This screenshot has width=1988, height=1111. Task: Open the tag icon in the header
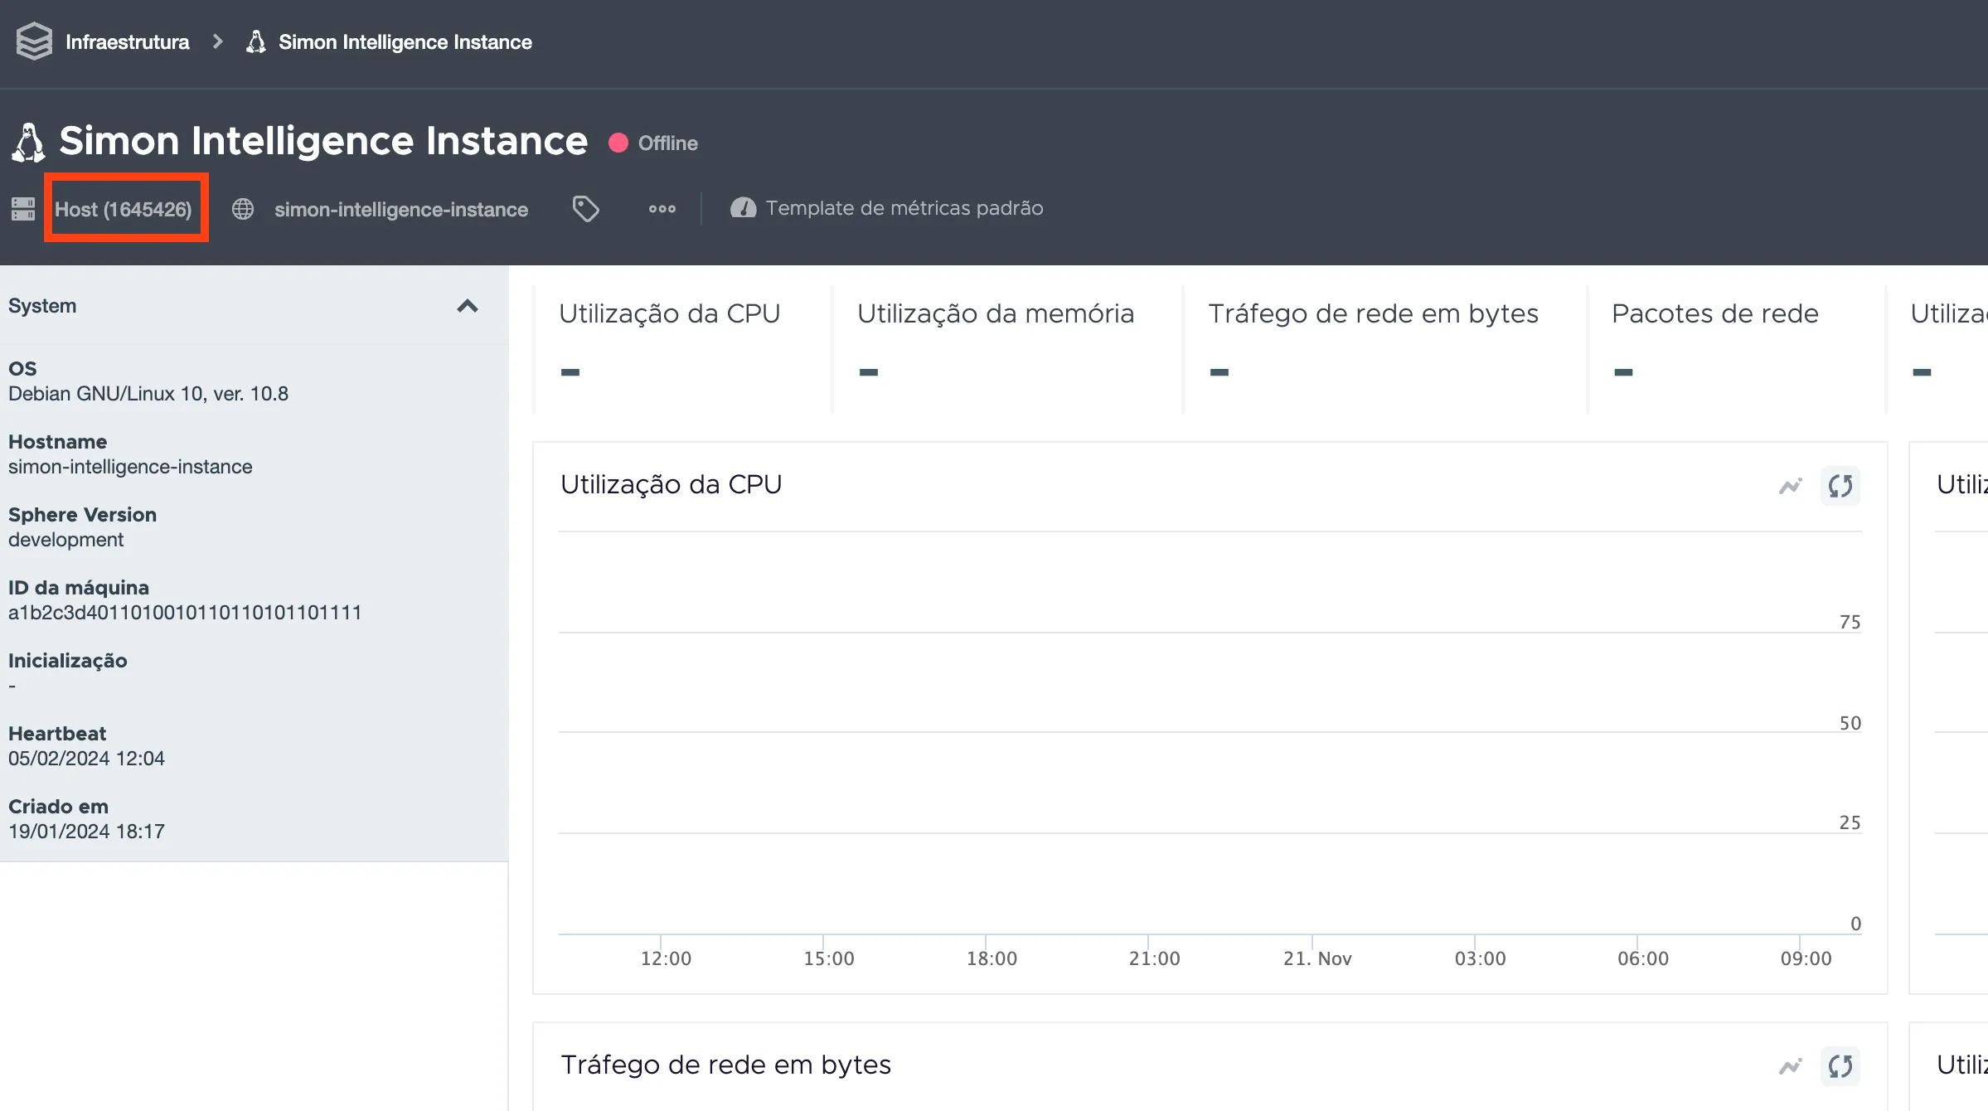pos(586,209)
